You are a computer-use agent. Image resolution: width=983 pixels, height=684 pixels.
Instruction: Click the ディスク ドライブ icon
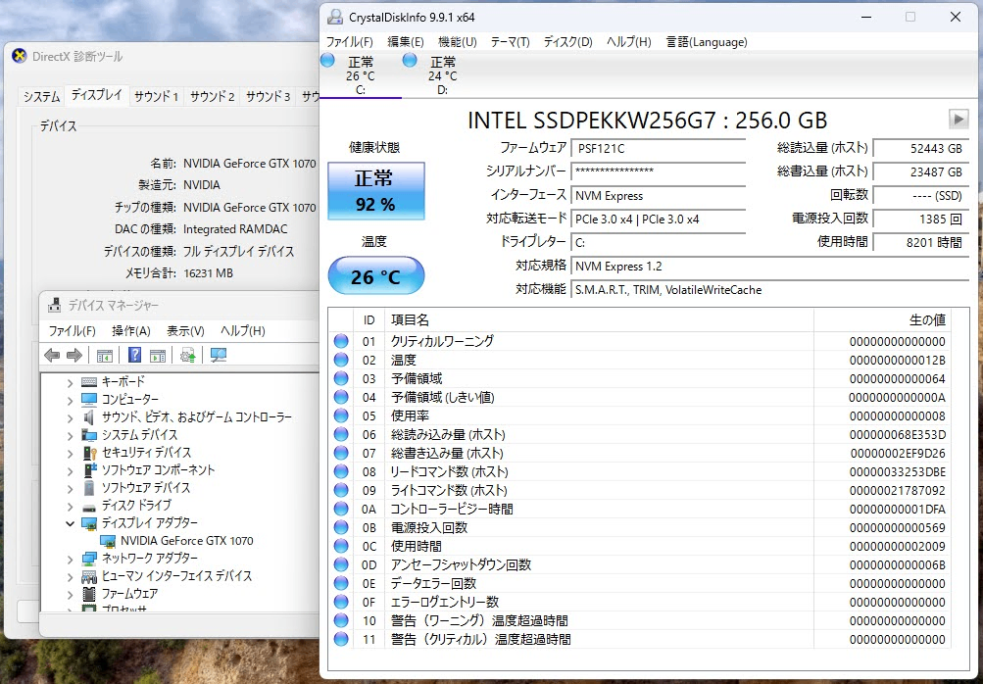[89, 506]
